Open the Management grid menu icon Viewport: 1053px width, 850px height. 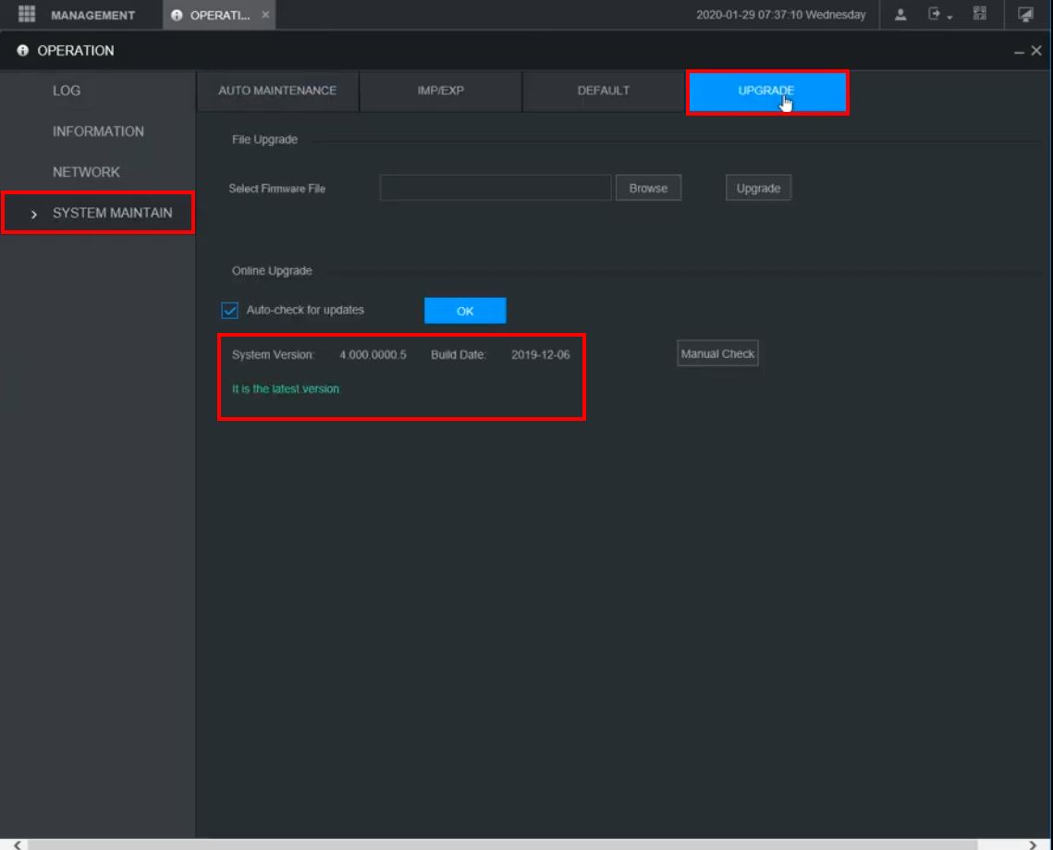point(26,15)
